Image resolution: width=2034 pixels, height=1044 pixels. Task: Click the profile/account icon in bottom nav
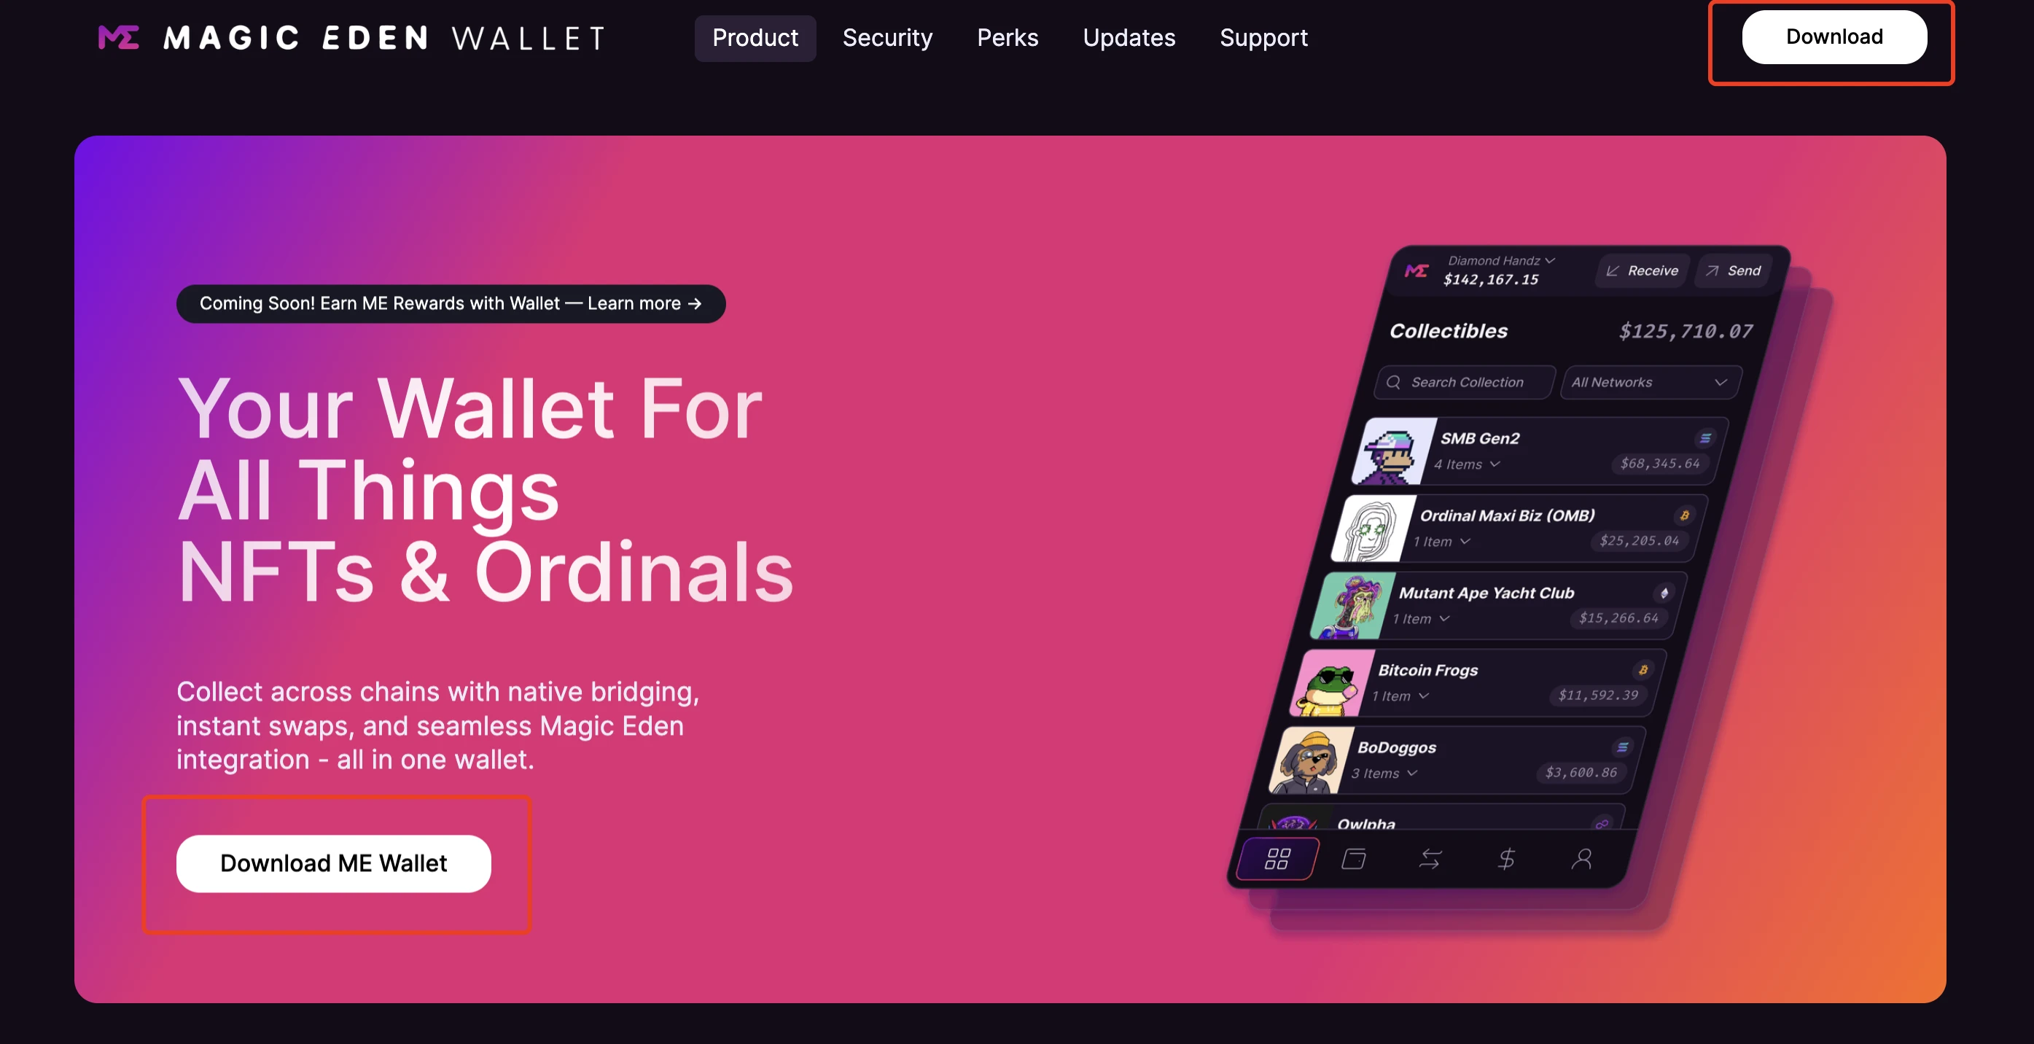point(1583,857)
